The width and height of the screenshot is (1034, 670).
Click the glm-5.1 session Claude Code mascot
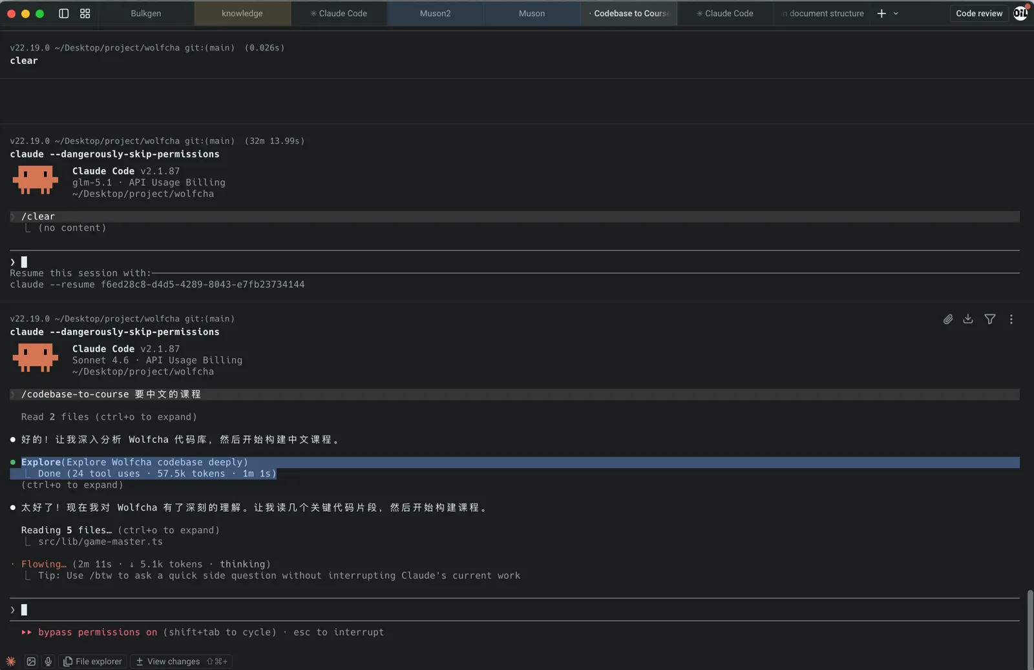[x=36, y=180]
